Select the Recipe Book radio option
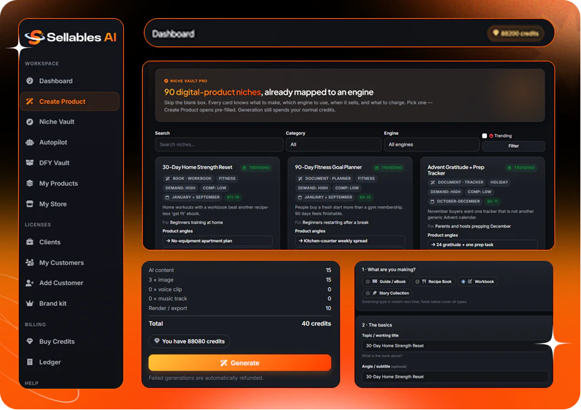 click(x=417, y=282)
